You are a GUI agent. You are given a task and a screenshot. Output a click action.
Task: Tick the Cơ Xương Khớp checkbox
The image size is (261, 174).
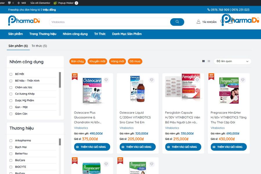(x=11, y=94)
